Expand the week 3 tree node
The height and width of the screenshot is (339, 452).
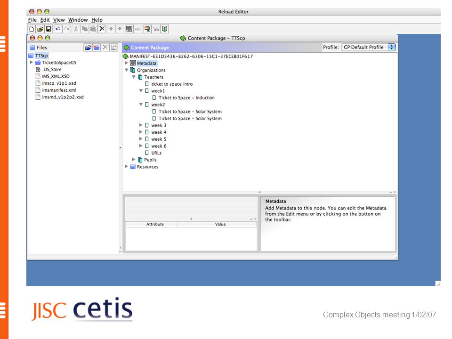(x=141, y=125)
